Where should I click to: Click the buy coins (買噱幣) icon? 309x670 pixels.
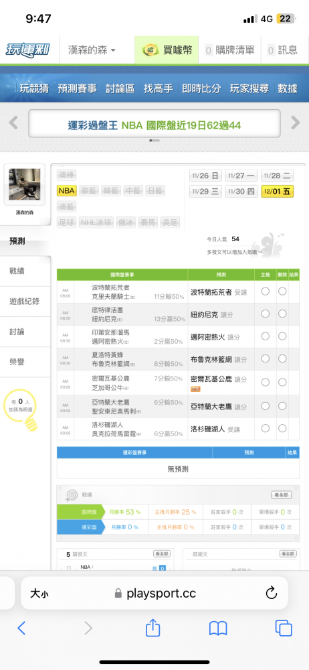(x=150, y=50)
